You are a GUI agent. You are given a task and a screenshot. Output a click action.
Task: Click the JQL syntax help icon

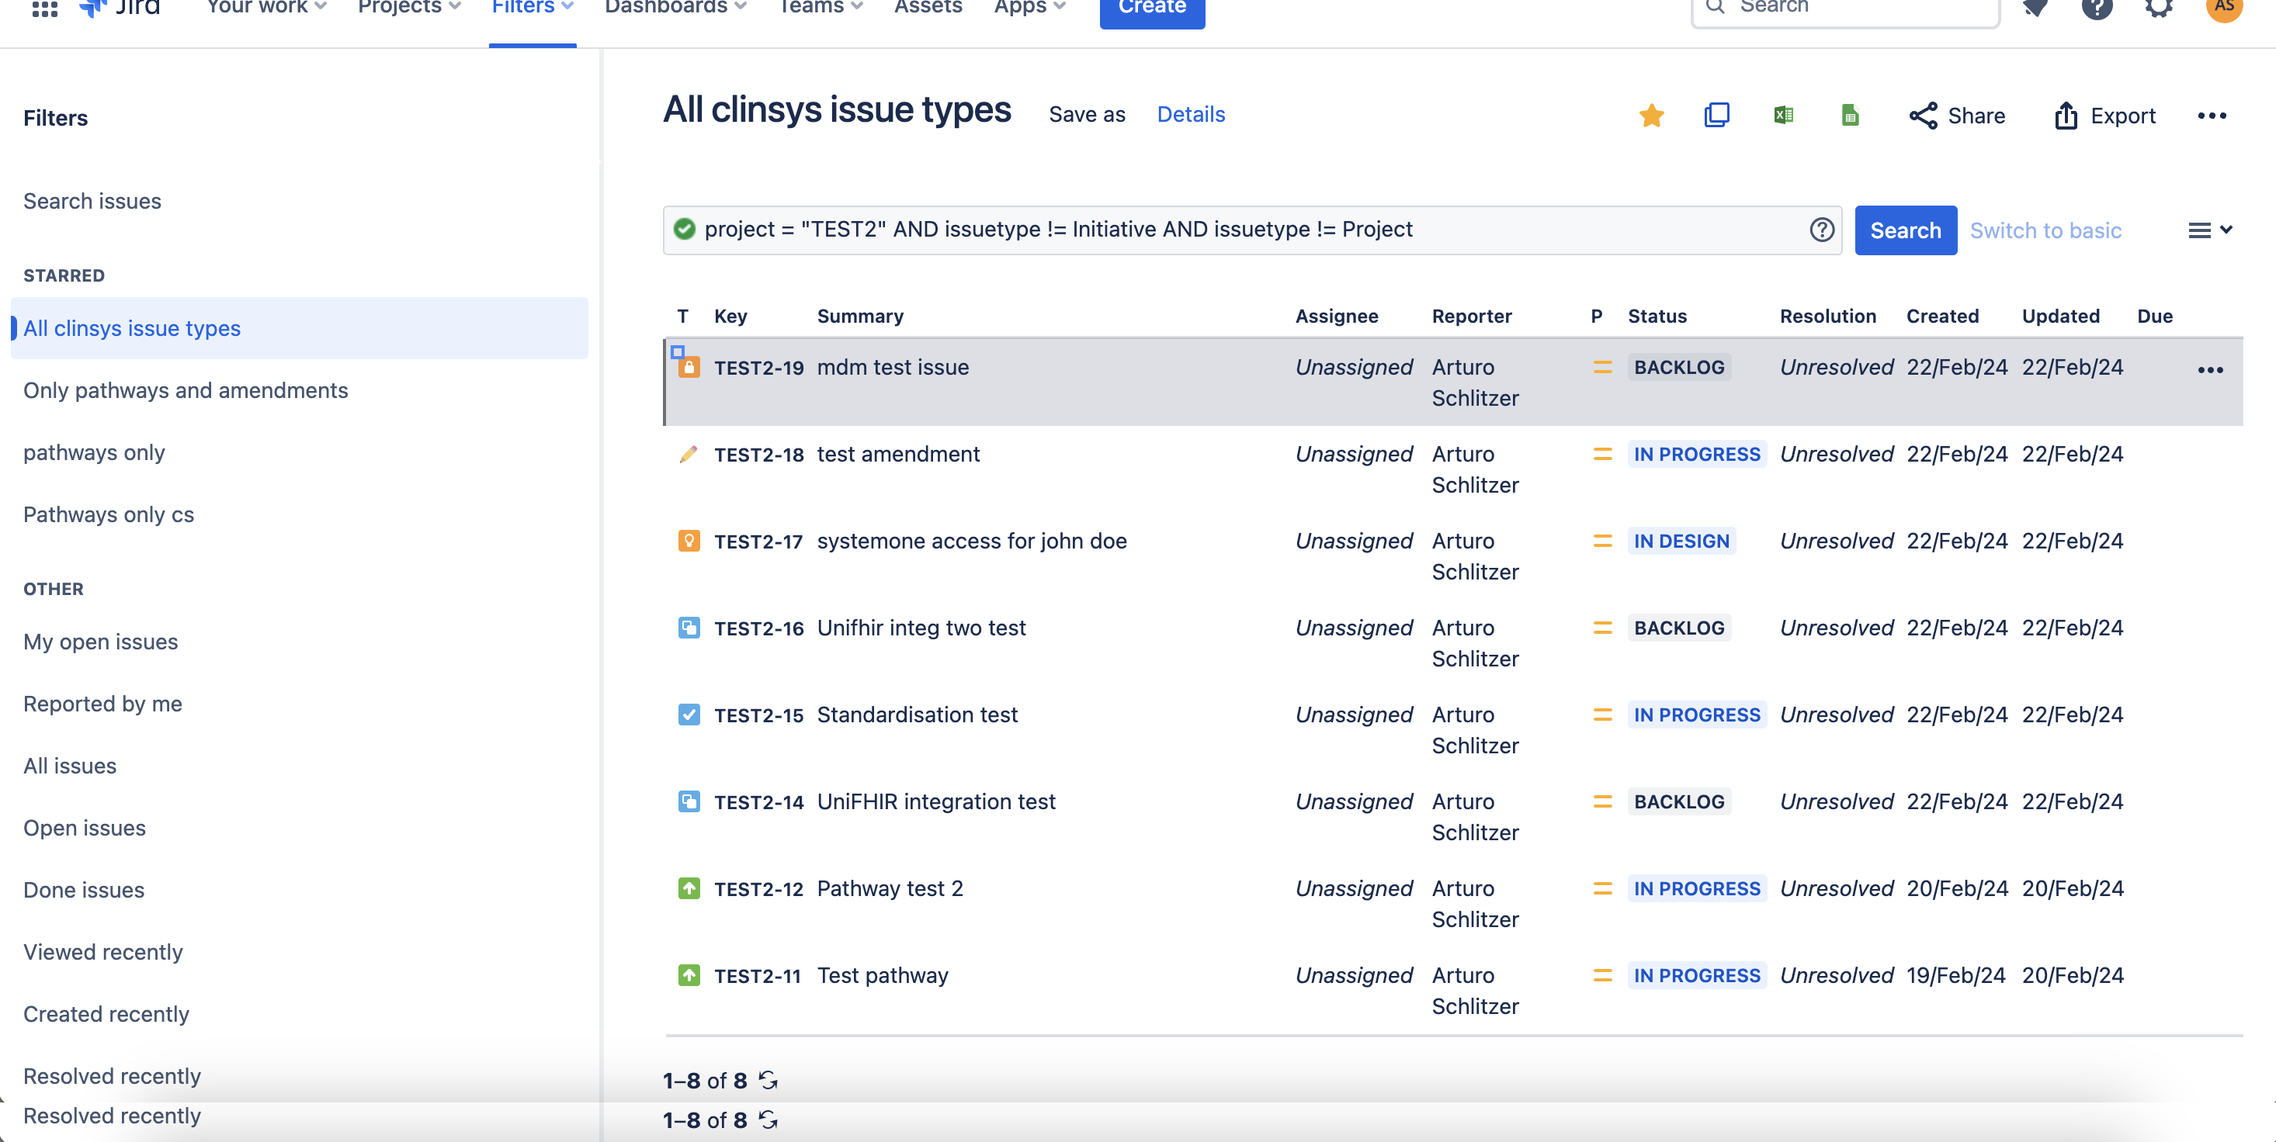coord(1821,230)
